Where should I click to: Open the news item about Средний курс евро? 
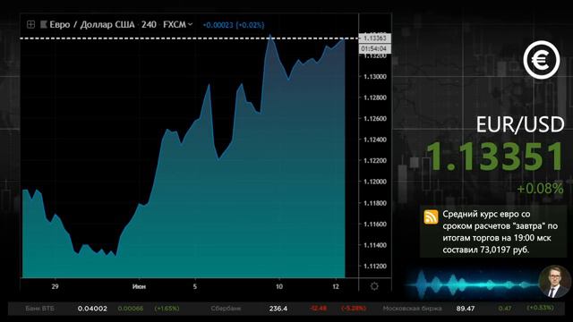click(493, 232)
